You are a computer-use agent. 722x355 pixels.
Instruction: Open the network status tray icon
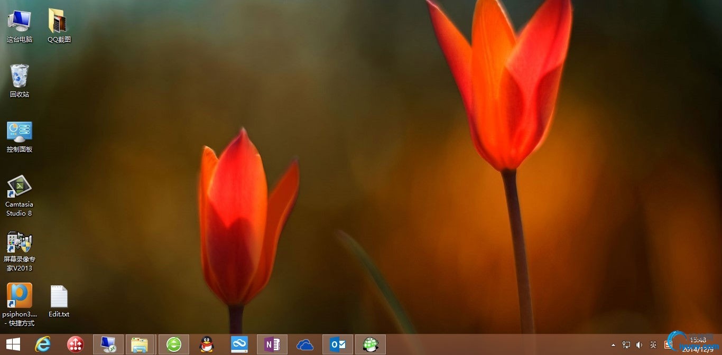click(626, 345)
